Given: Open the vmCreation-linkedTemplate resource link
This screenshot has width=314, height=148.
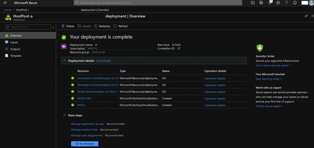Looking at the screenshot, I should [98, 79].
